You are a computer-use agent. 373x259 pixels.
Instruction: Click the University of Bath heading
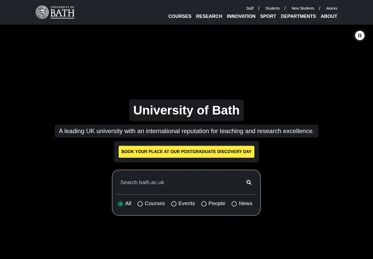187,110
